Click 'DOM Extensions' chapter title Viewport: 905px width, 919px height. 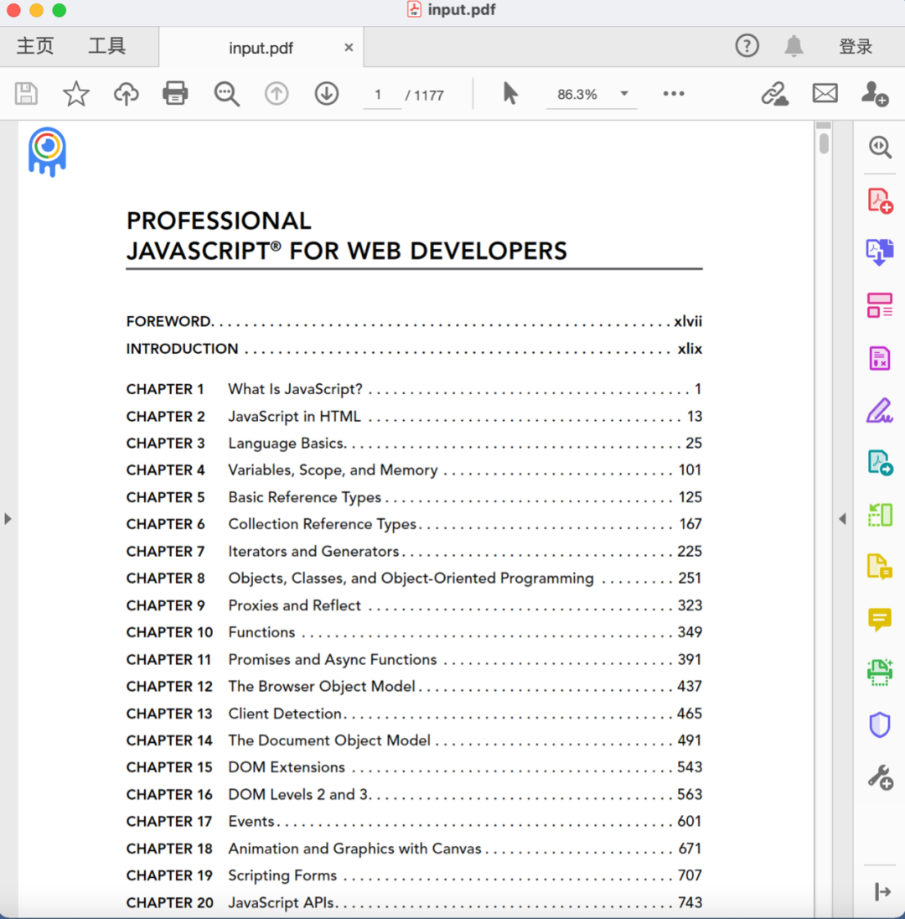[287, 767]
